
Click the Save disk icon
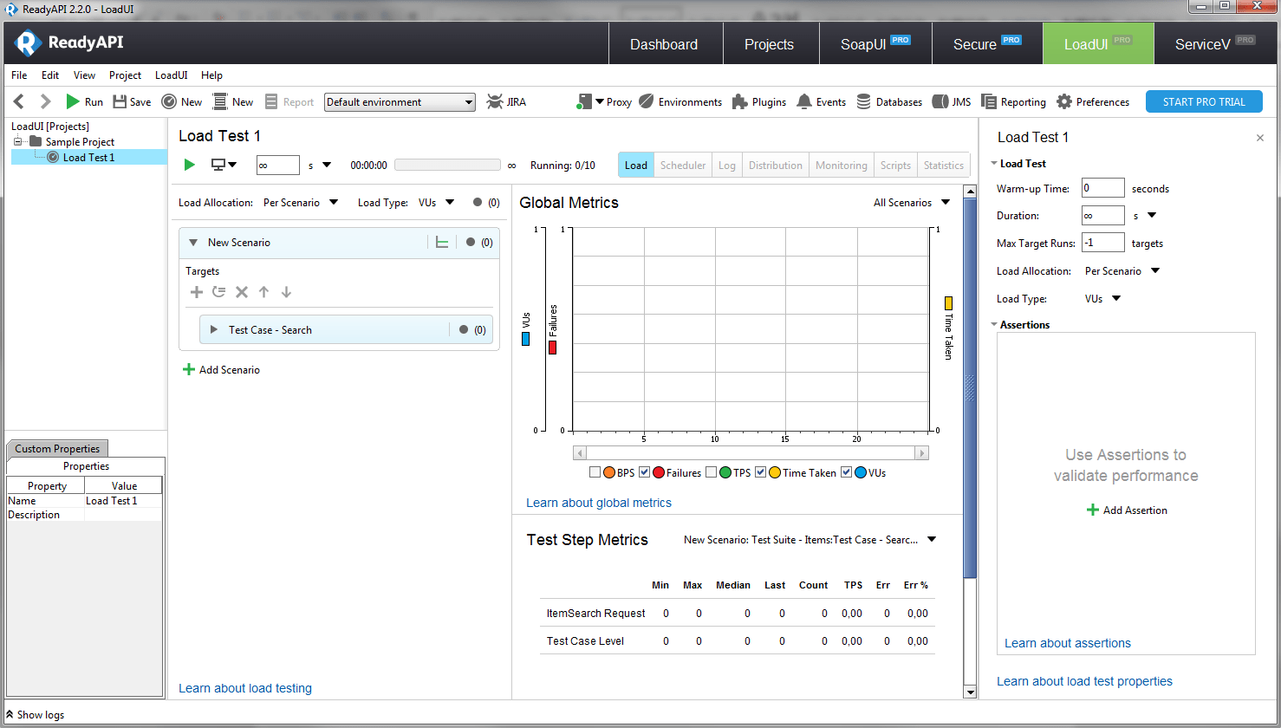point(120,102)
